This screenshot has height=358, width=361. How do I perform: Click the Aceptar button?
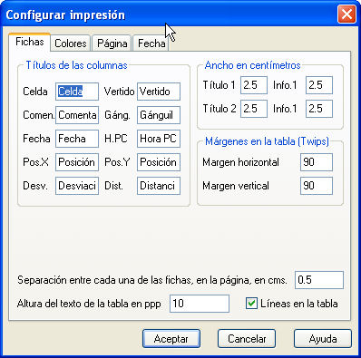[x=171, y=339]
